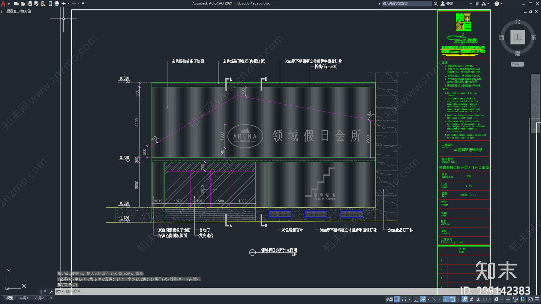Click the Open file folder icon

click(23, 4)
